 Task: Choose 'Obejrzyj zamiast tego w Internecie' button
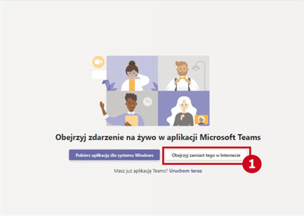[206, 155]
